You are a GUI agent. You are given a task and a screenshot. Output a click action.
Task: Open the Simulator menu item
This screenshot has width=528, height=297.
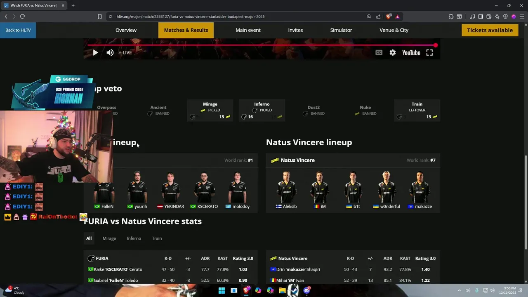coord(341,30)
